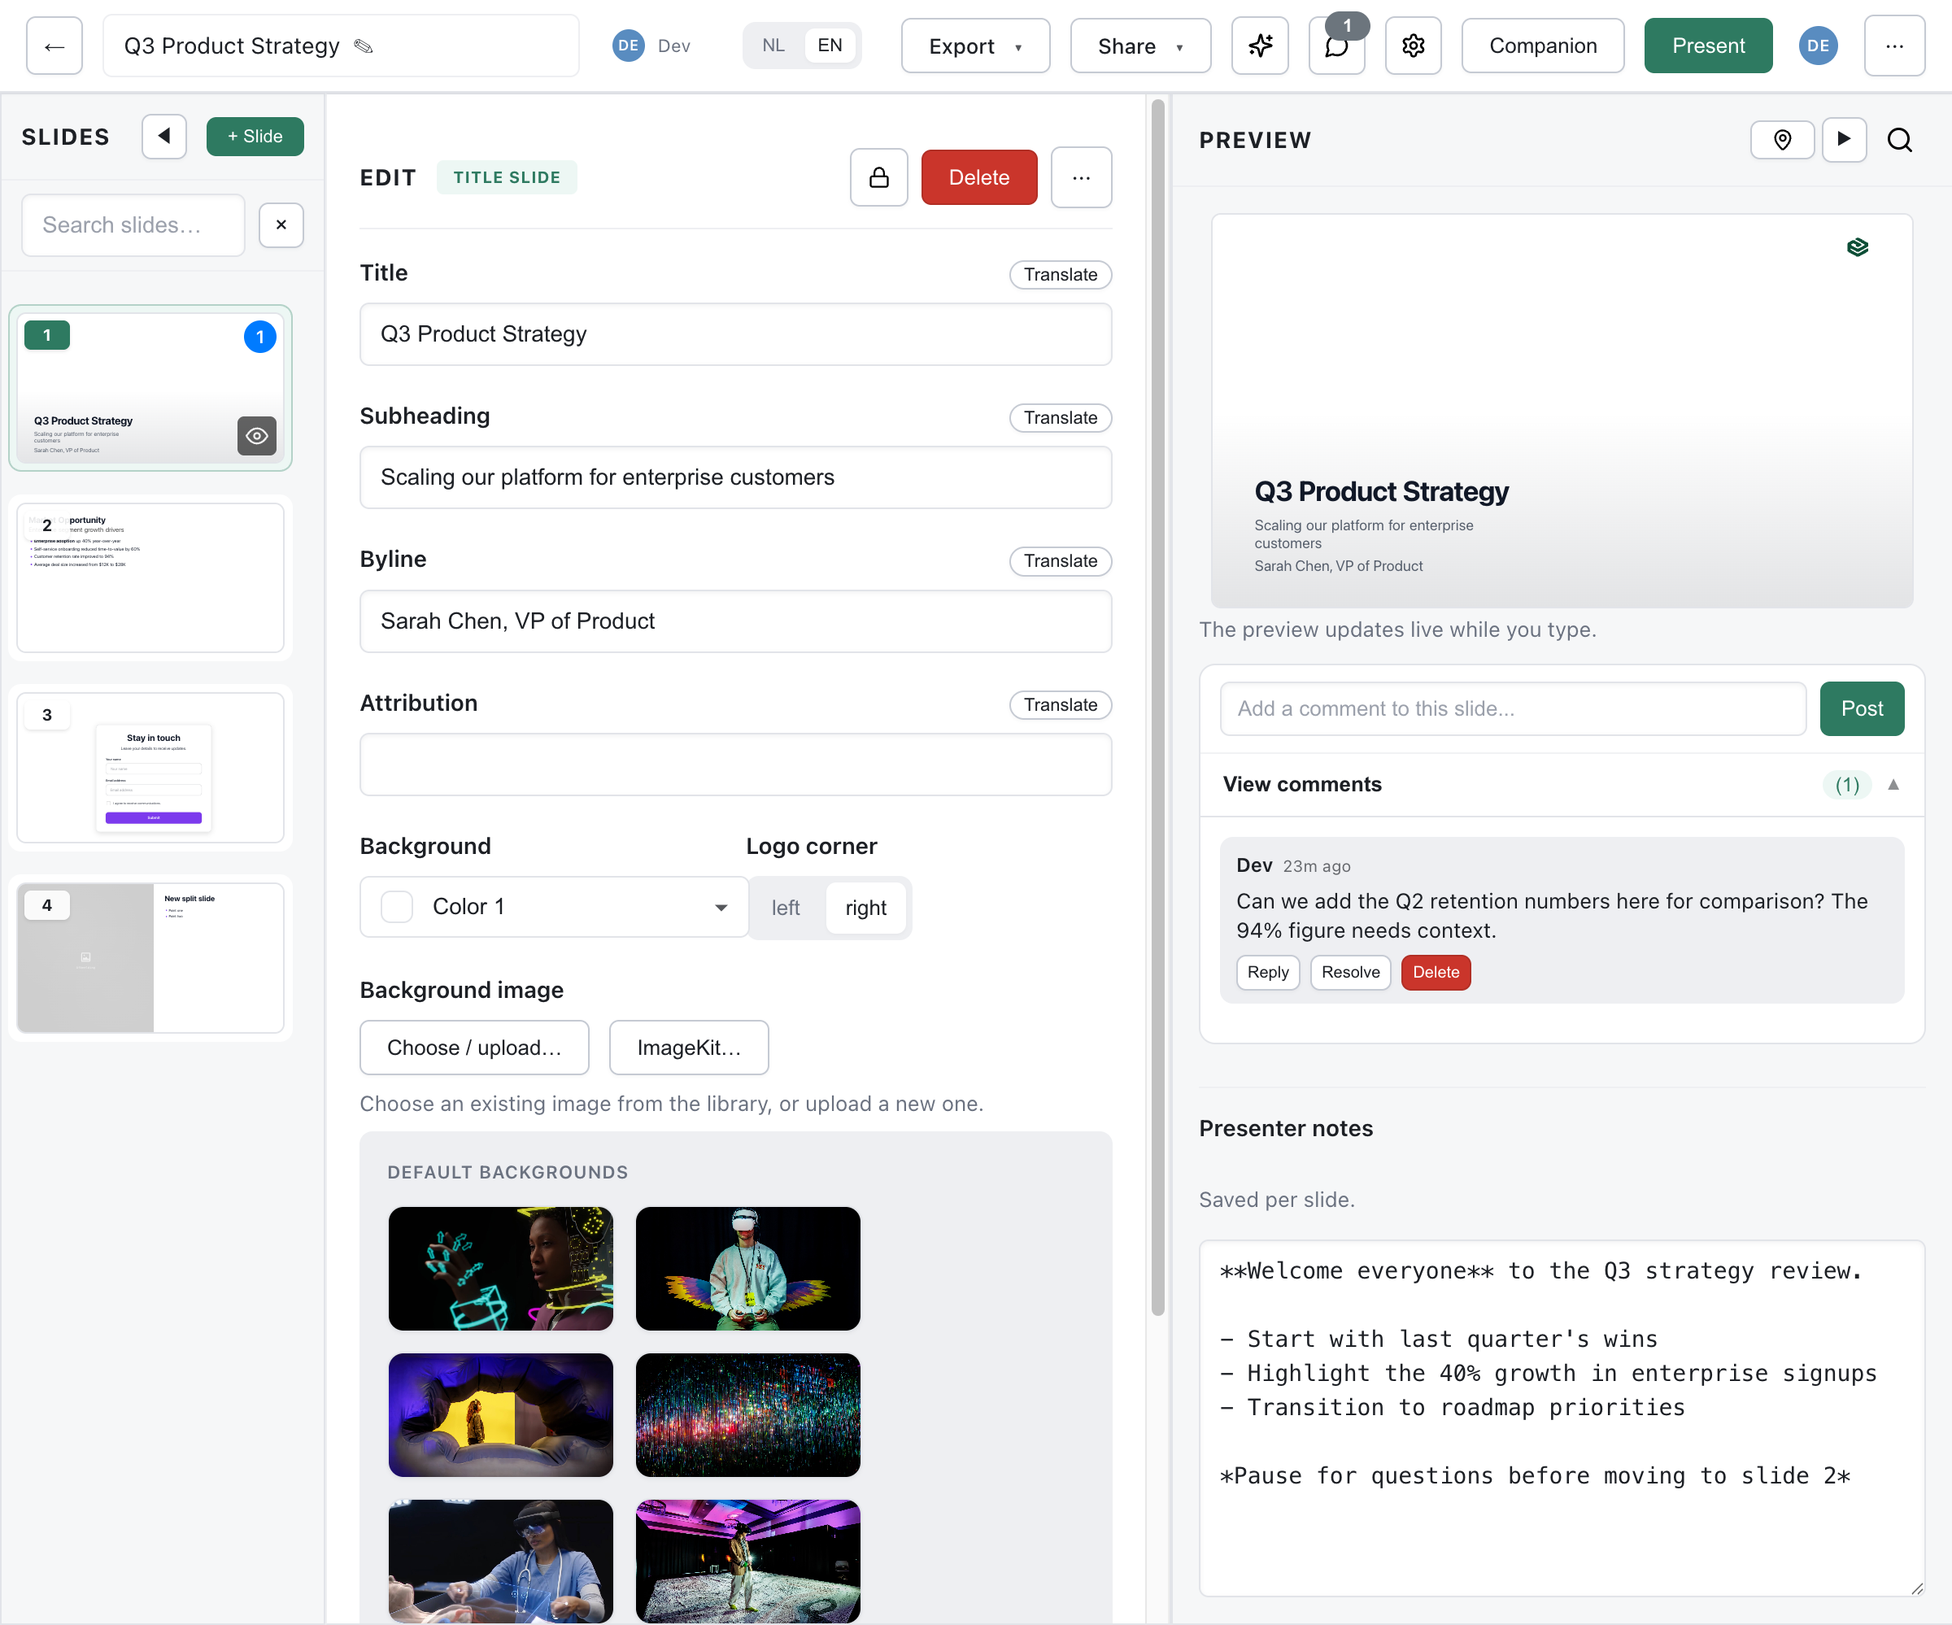
Task: Click the empty Attribution input field
Action: tap(735, 765)
